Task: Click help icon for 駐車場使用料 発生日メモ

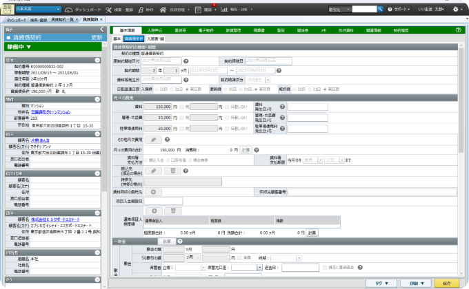Action: click(282, 129)
